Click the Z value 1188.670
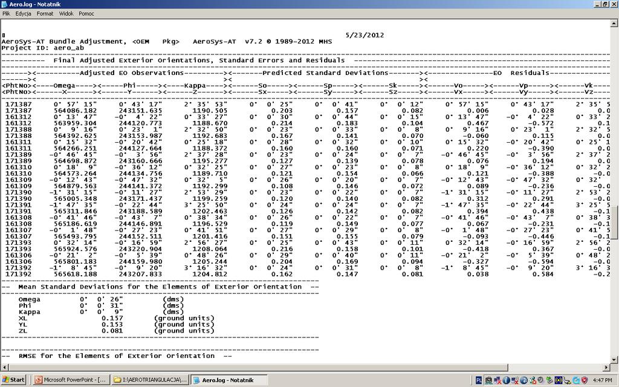Image resolution: width=619 pixels, height=387 pixels. pyautogui.click(x=210, y=123)
